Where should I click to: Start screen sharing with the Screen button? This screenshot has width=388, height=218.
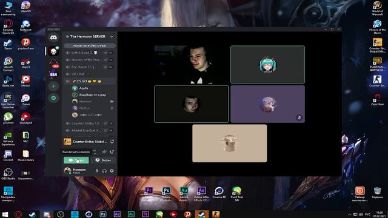coord(104,160)
